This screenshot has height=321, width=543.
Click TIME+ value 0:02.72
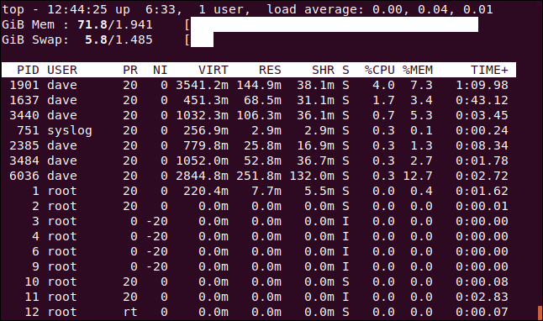[482, 176]
